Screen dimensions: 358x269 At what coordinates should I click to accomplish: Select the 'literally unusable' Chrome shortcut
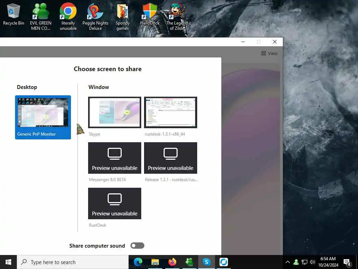click(68, 16)
